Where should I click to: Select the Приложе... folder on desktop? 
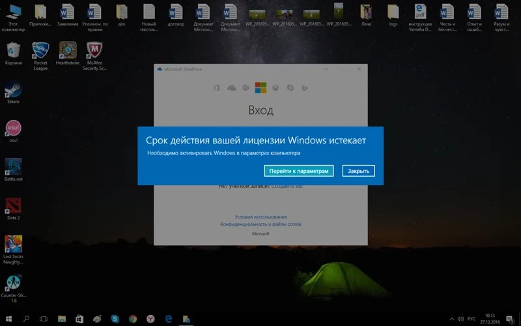[40, 15]
